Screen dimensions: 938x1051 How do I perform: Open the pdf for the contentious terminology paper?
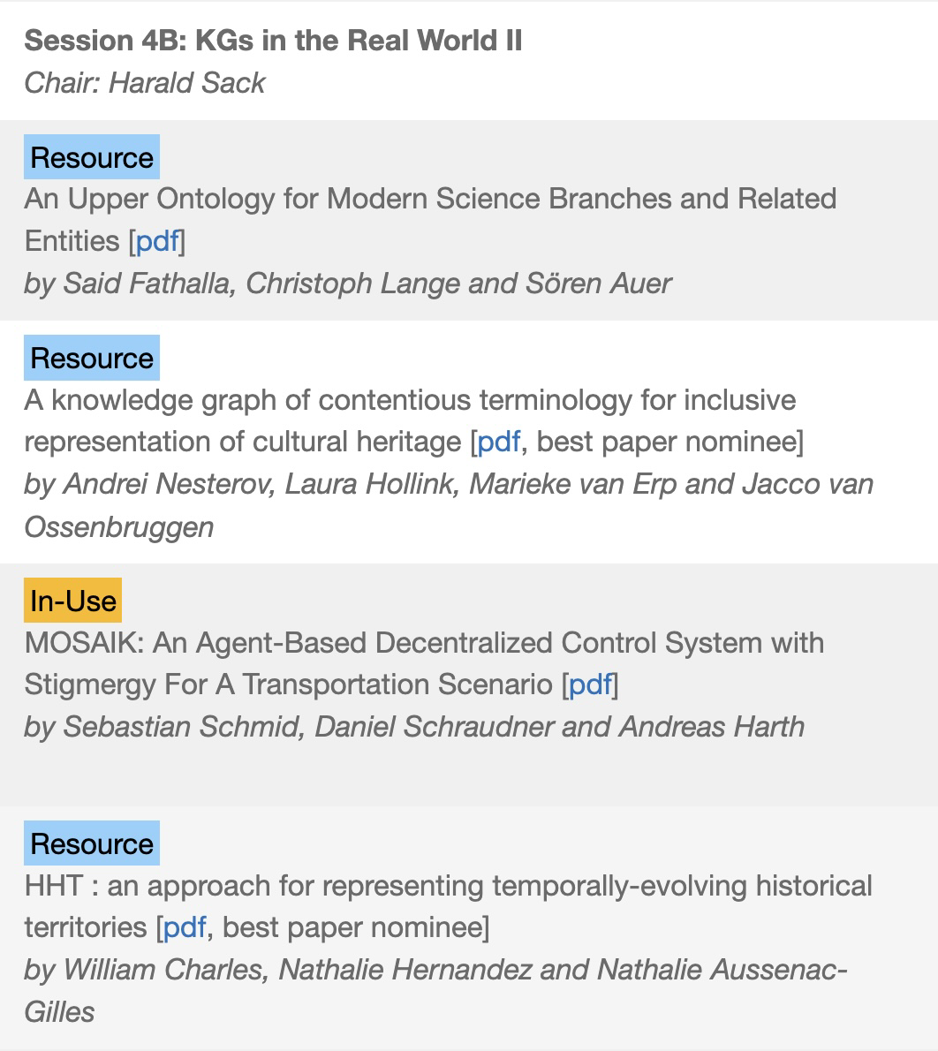(x=498, y=442)
